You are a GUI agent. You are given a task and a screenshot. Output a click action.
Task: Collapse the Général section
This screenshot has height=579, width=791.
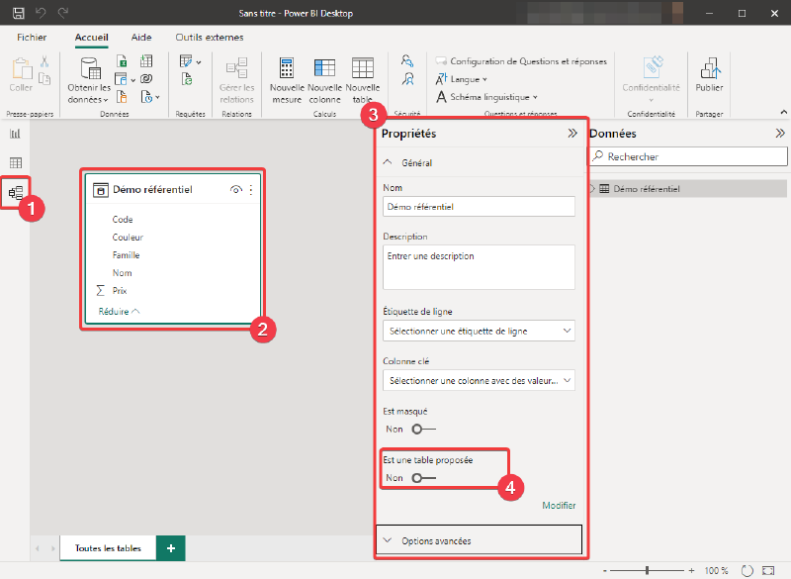pyautogui.click(x=387, y=162)
